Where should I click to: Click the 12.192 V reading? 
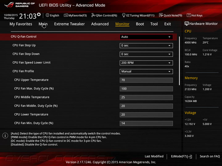(x=190, y=124)
